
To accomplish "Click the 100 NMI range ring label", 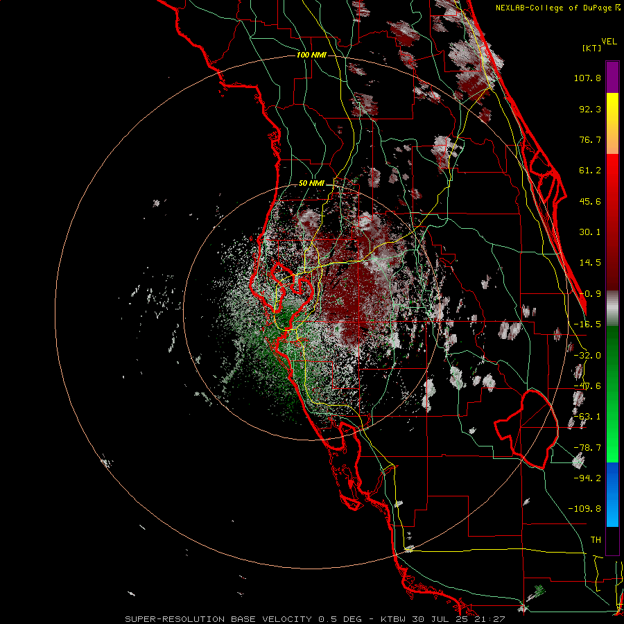I will coord(311,55).
